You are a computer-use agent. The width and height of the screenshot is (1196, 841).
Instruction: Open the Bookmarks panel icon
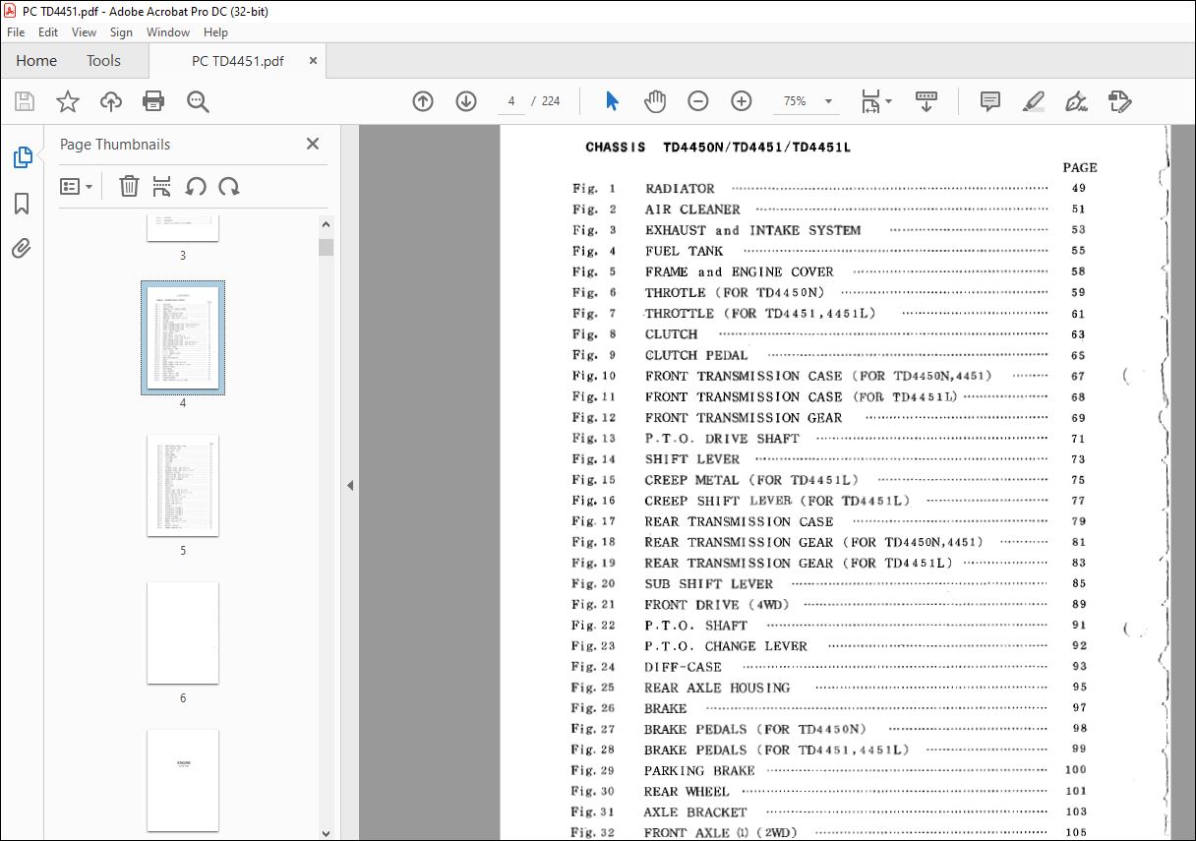coord(22,204)
